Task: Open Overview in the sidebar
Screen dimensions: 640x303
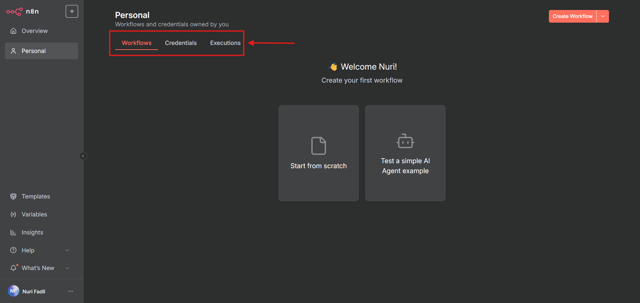Action: (x=41, y=31)
